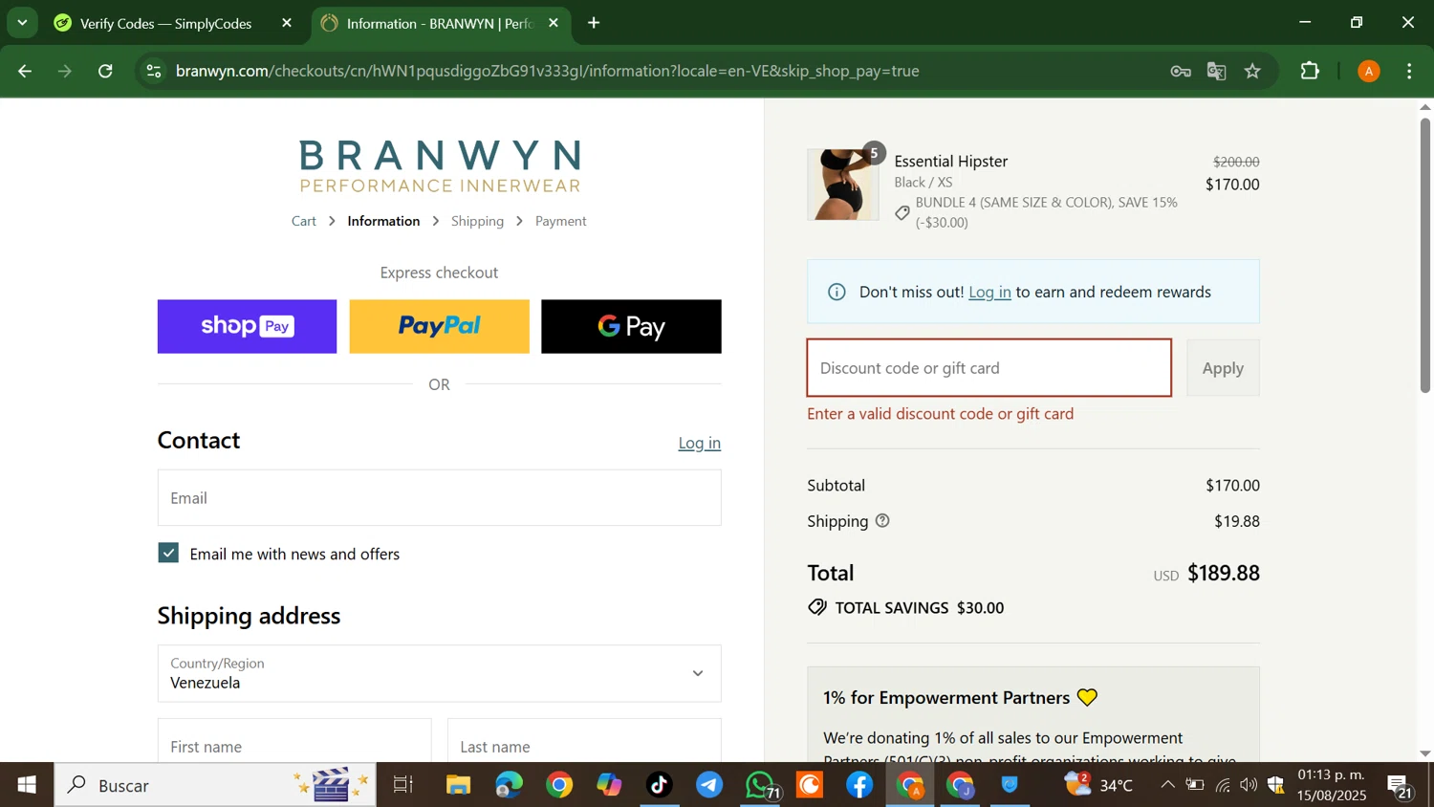The height and width of the screenshot is (807, 1434).
Task: Launch Microsoft Edge from the taskbar
Action: (x=509, y=785)
